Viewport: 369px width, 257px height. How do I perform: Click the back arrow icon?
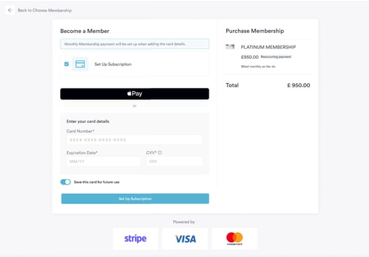click(x=10, y=10)
